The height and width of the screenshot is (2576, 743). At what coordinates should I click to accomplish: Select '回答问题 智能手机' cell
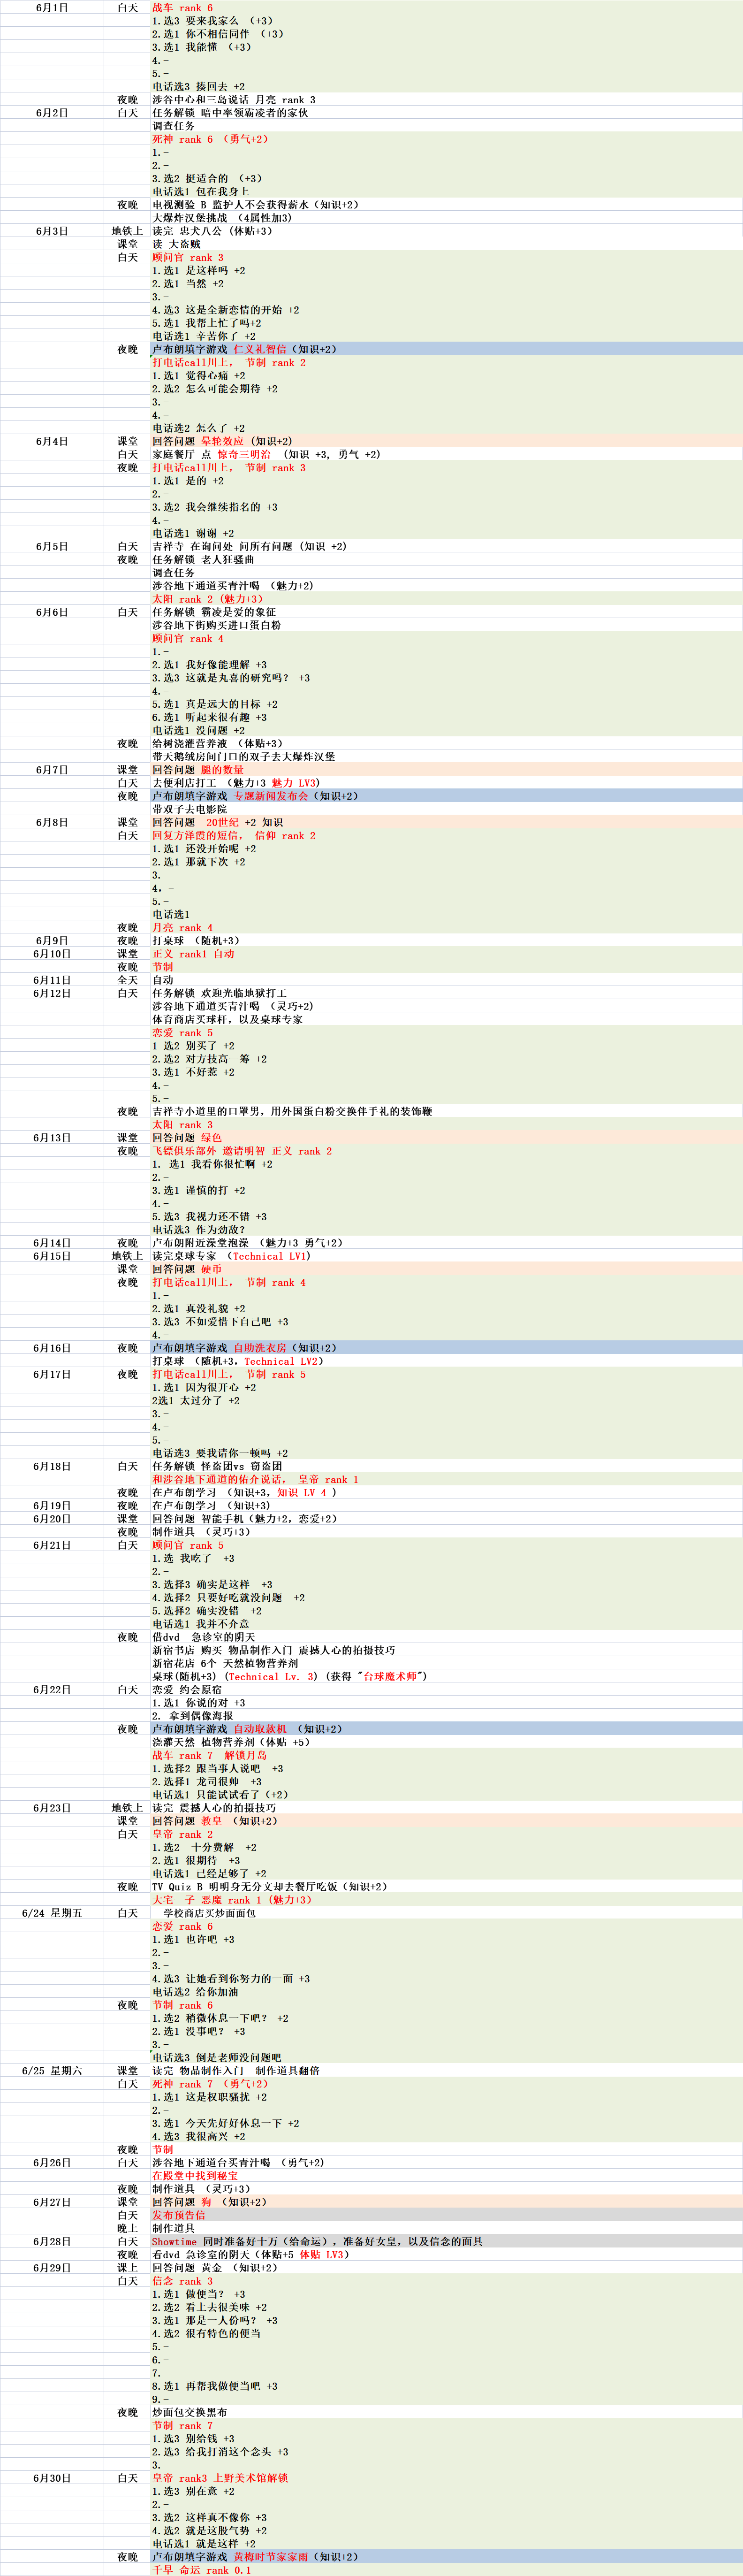pos(446,1518)
